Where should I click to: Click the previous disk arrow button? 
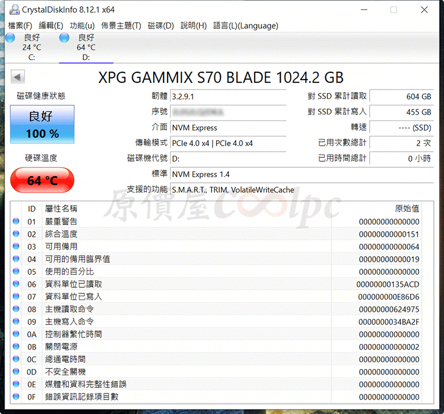point(18,77)
